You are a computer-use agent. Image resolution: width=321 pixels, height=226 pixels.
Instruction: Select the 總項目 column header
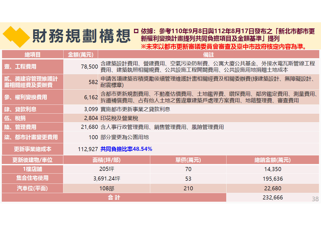pos(32,54)
